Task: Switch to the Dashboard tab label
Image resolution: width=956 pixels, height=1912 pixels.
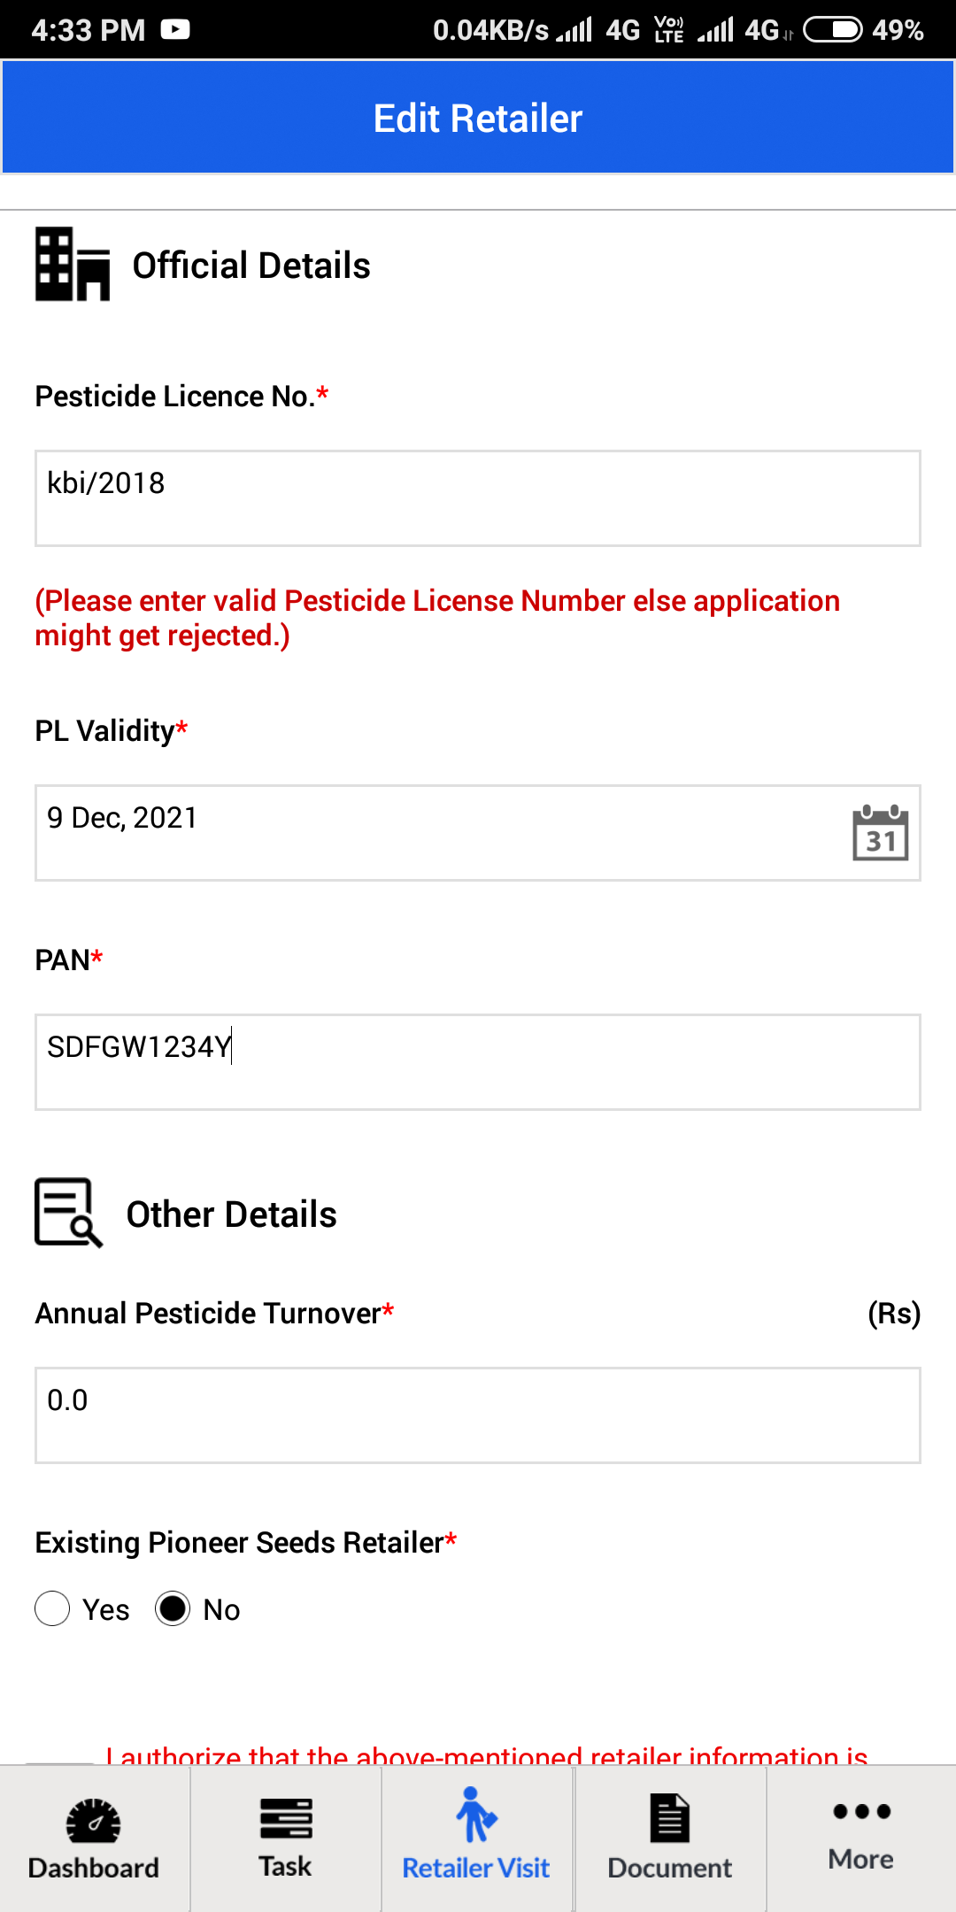Action: tap(94, 1868)
